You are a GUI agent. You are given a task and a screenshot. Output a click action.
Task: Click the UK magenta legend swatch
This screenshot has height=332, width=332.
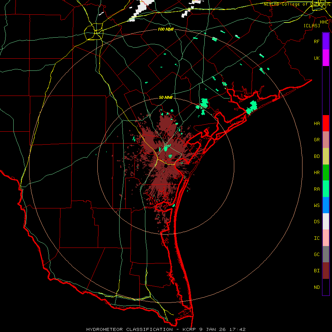[x=326, y=58]
